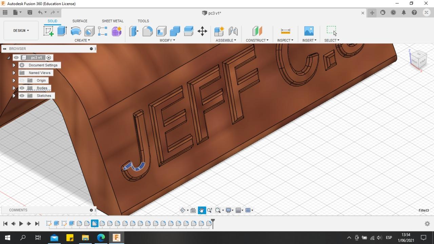The image size is (434, 244).
Task: Open the Extensions icon in title bar
Action: [x=383, y=13]
